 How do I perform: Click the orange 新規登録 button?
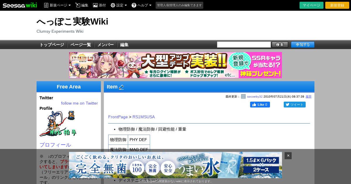point(337,5)
